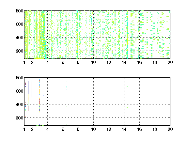Click x-axis tick label 20 under top plot

(170, 62)
